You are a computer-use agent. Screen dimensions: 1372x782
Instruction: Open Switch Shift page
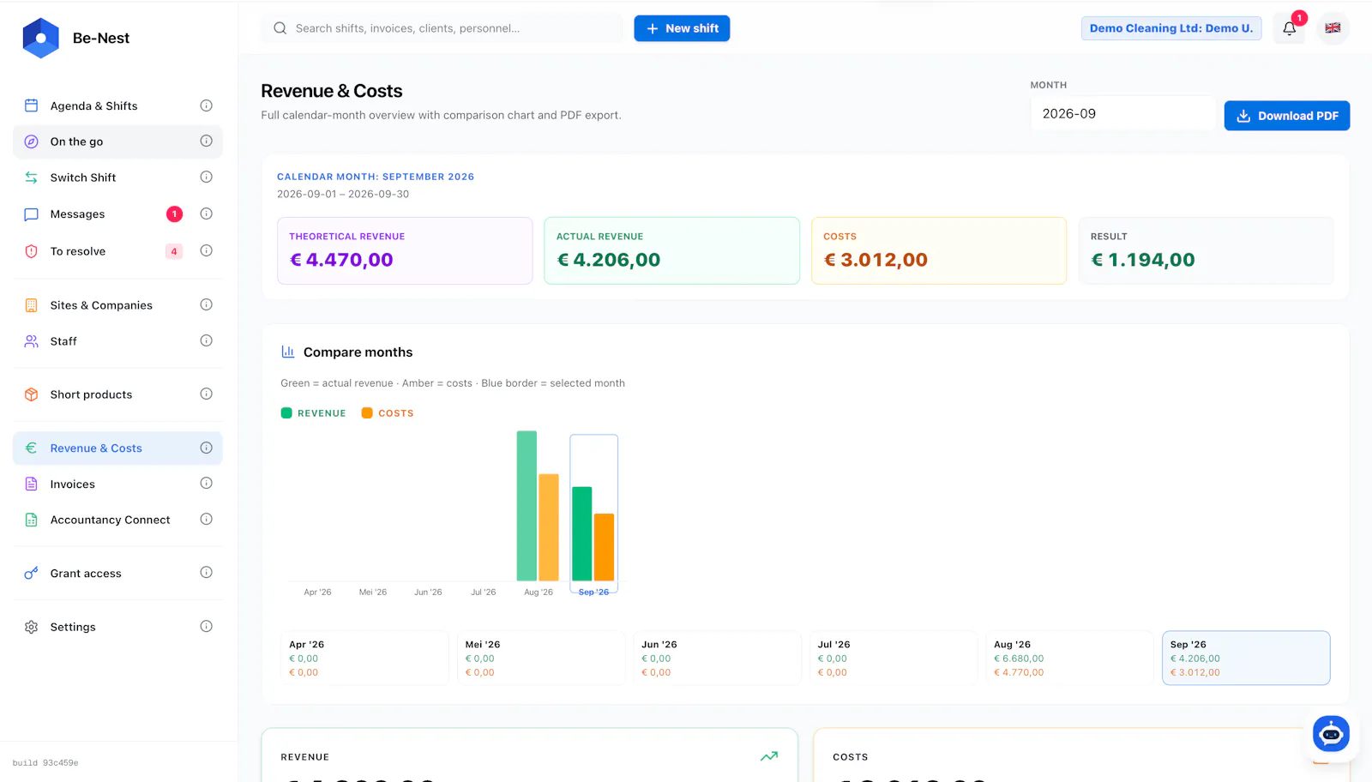pyautogui.click(x=117, y=177)
